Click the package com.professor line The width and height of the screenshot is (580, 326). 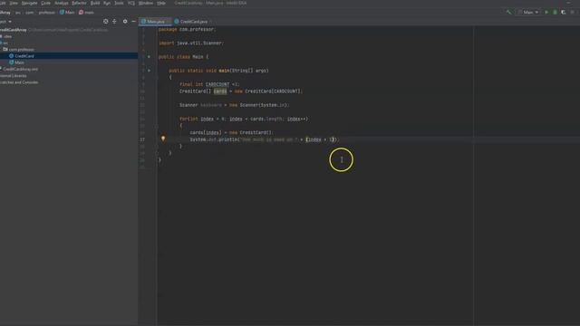[187, 29]
